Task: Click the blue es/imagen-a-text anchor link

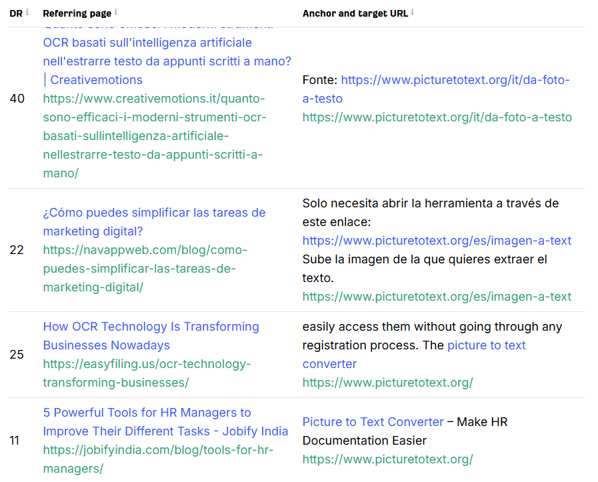Action: click(437, 241)
